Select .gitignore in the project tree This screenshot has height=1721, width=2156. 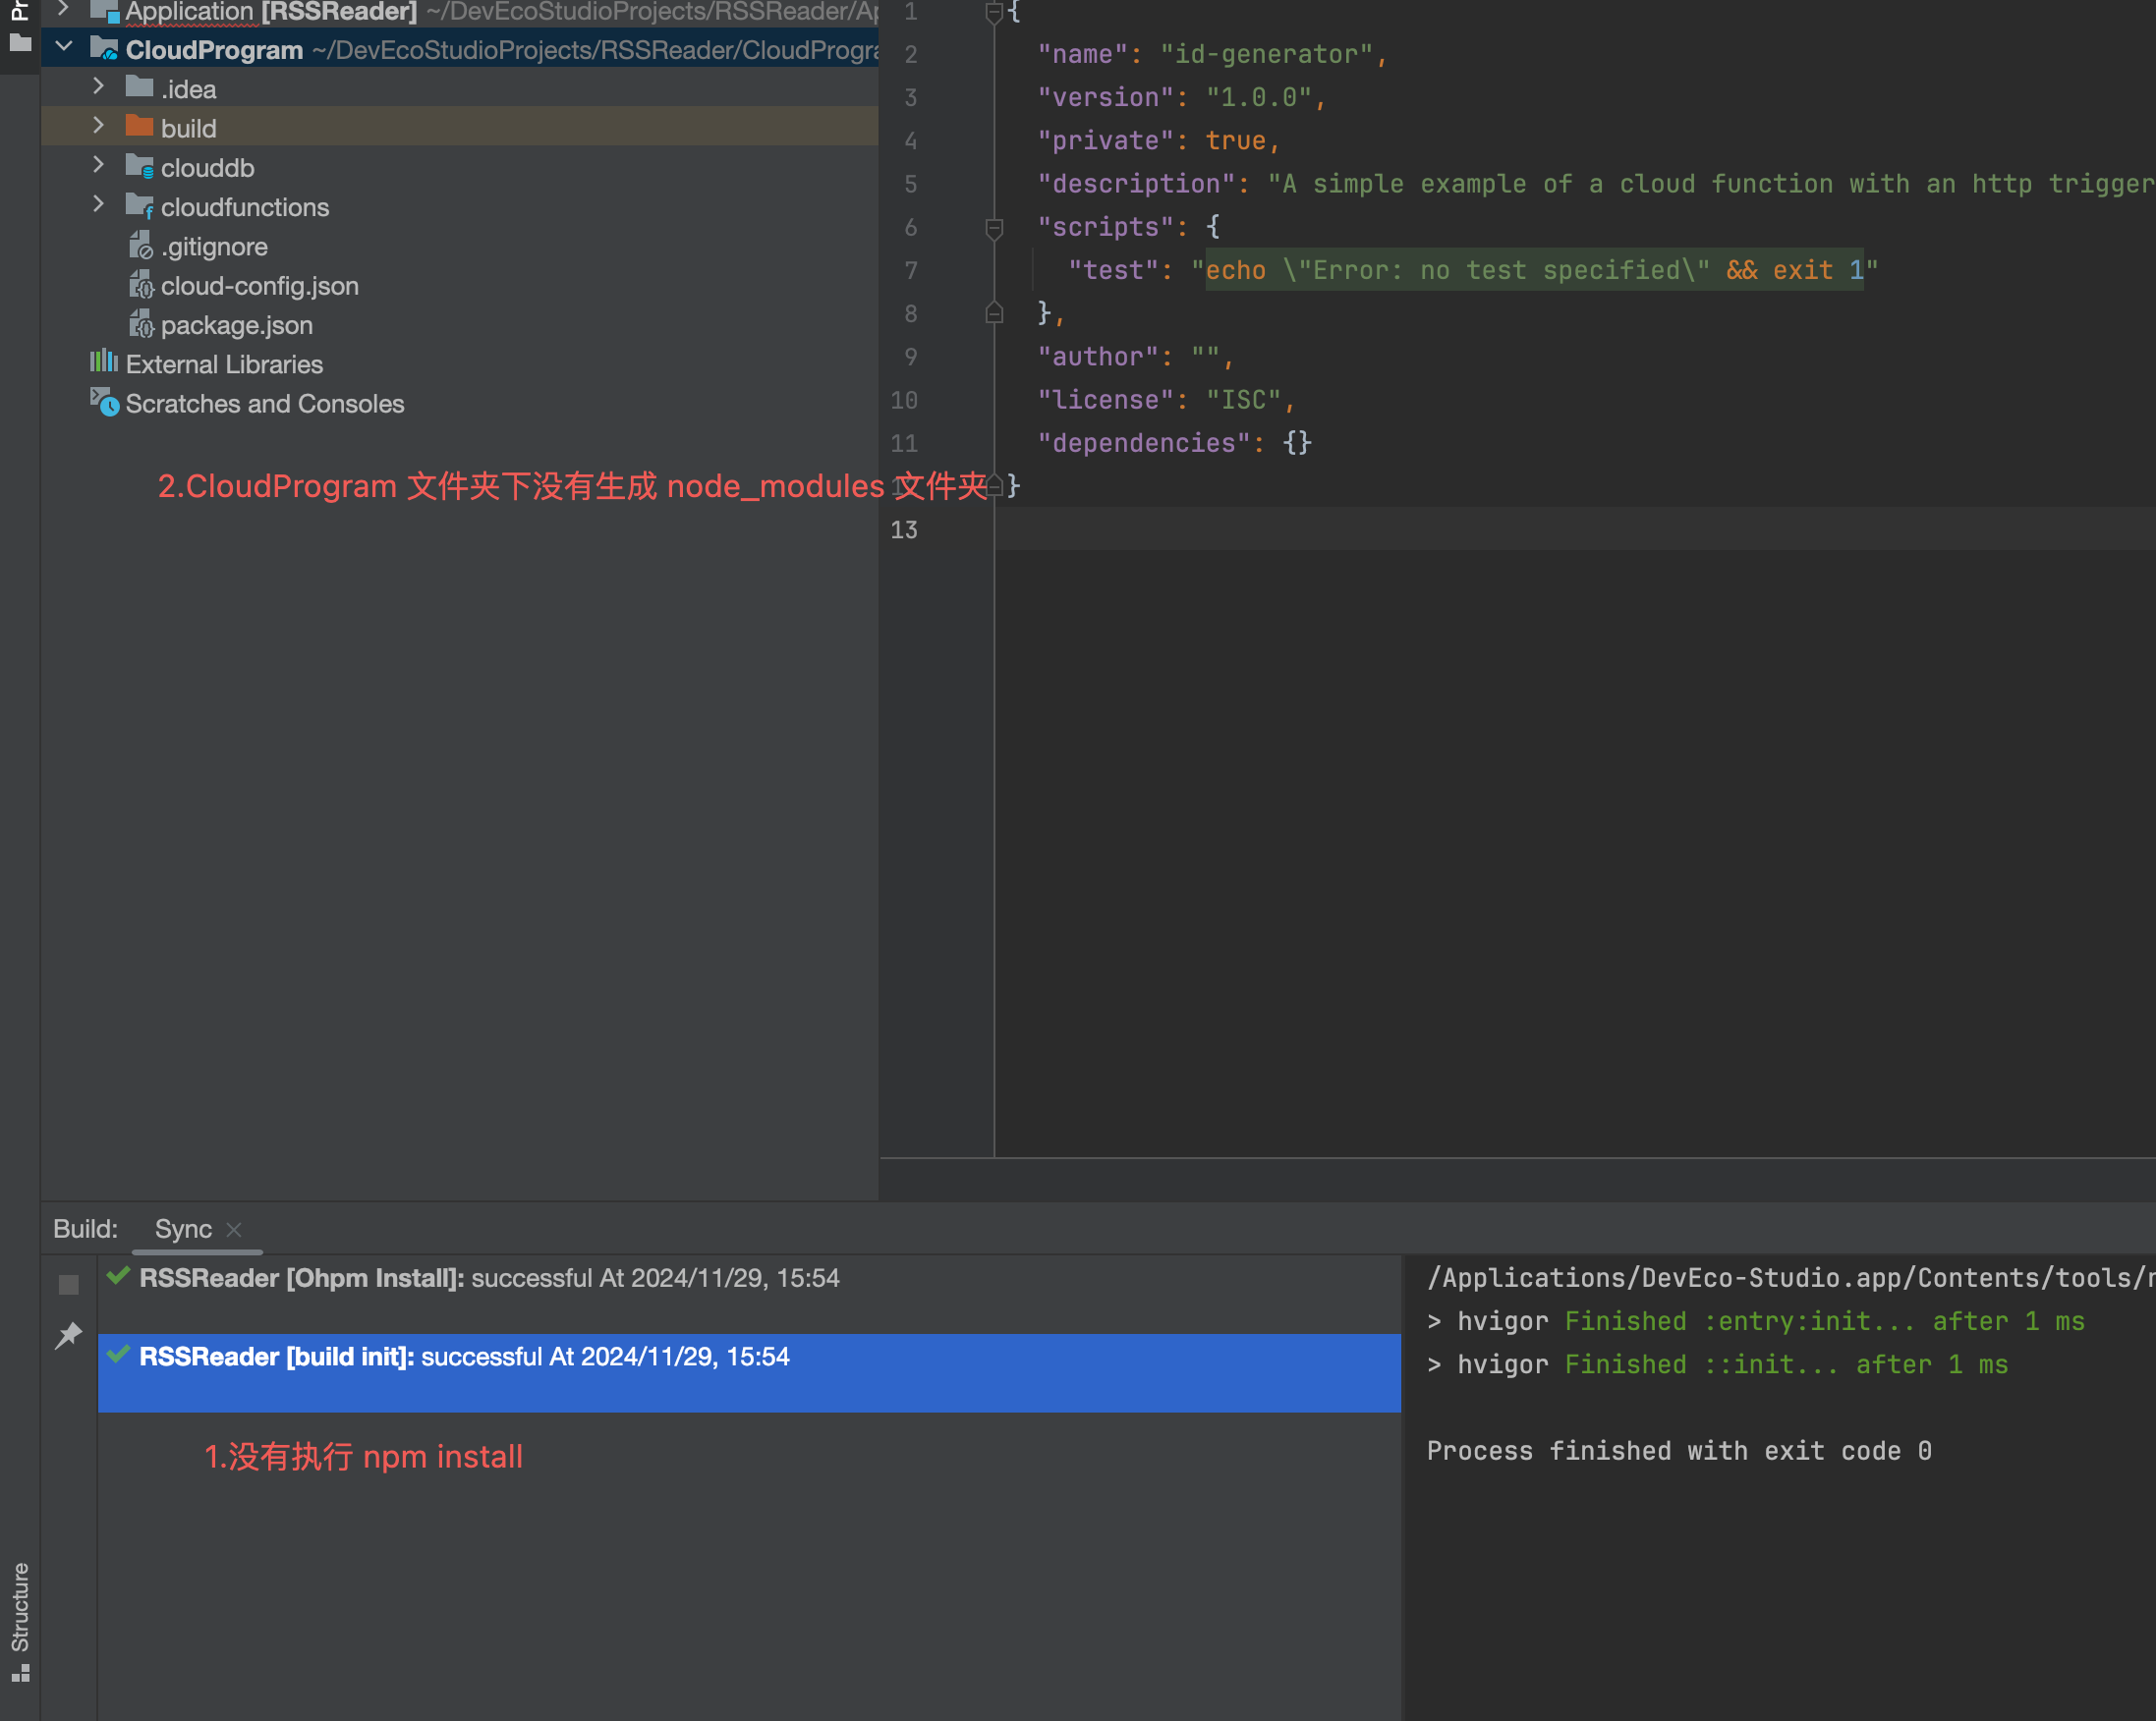(x=214, y=247)
